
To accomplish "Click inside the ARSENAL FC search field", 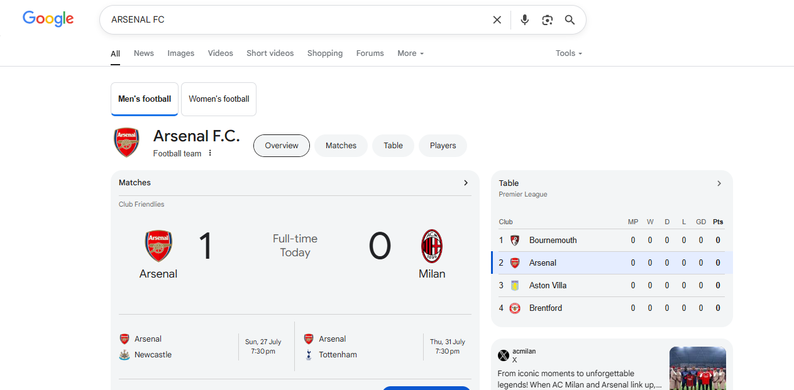I will click(251, 19).
